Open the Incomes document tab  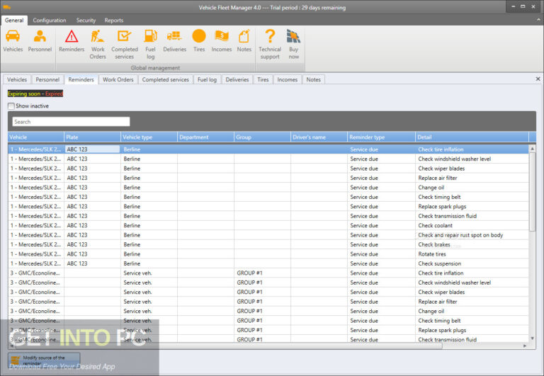click(x=288, y=79)
